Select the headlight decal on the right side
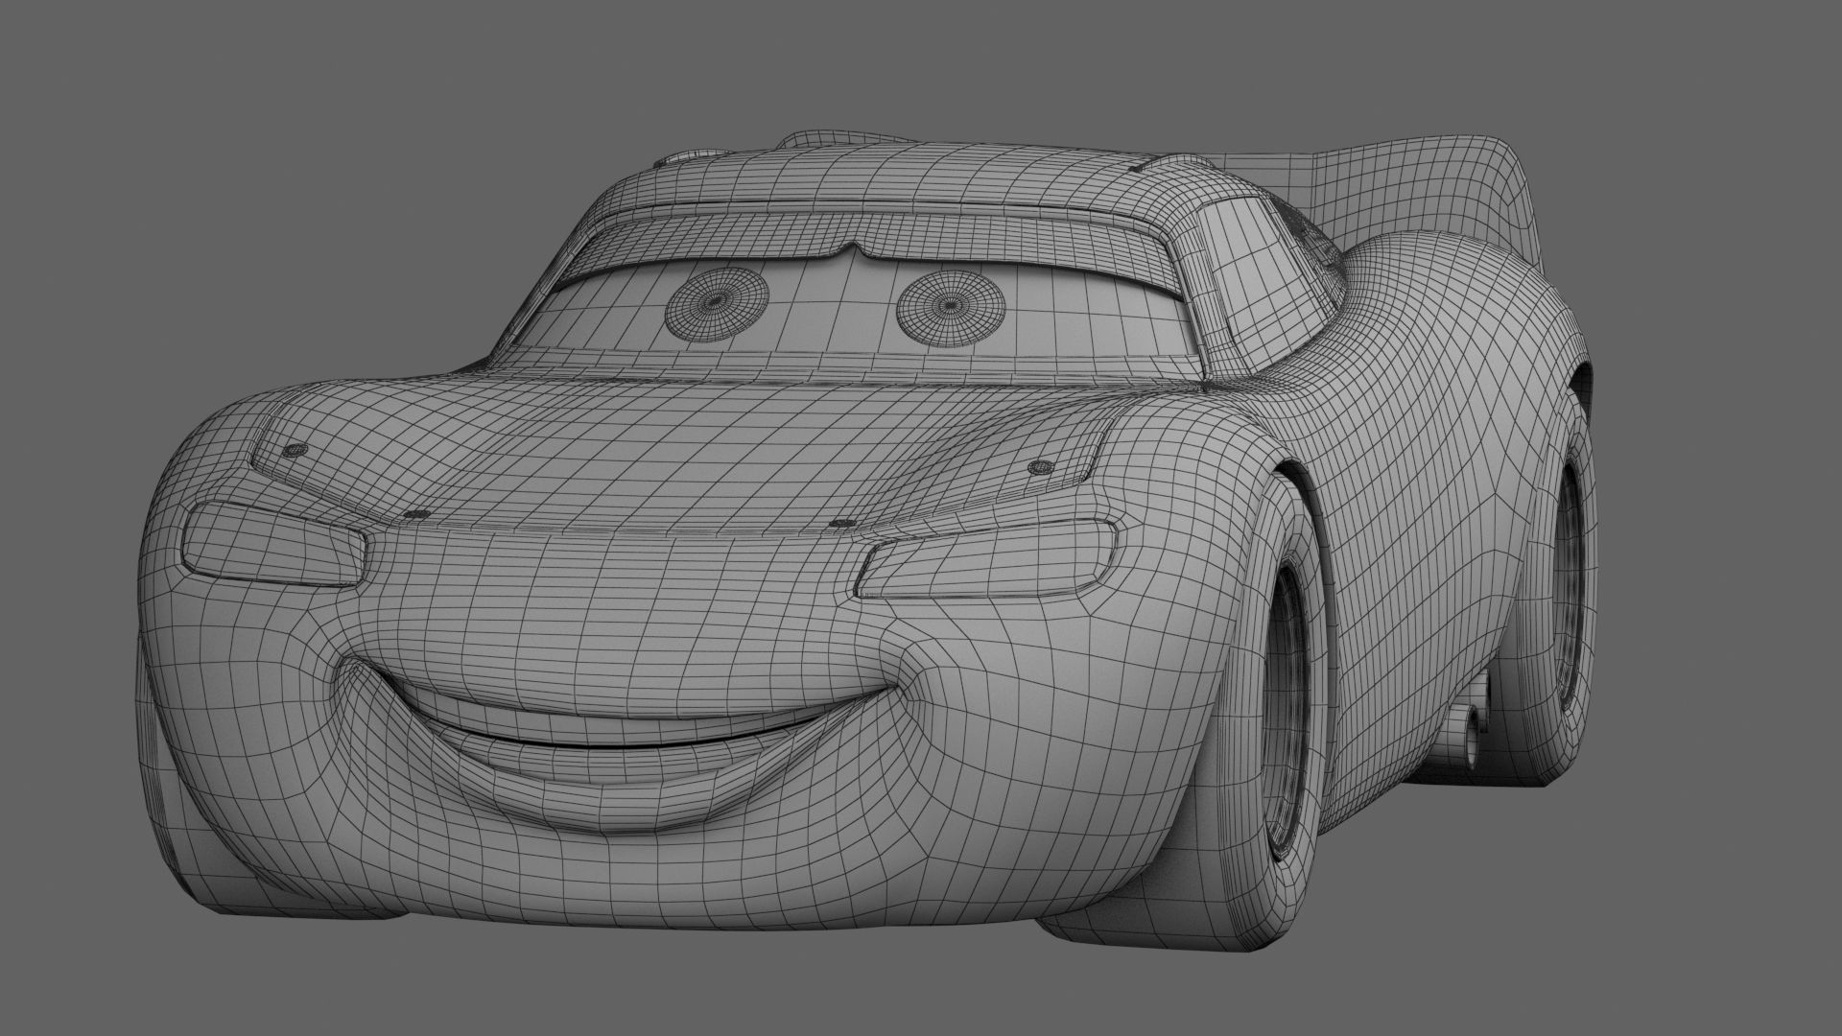Viewport: 1842px width, 1036px height. [x=988, y=558]
